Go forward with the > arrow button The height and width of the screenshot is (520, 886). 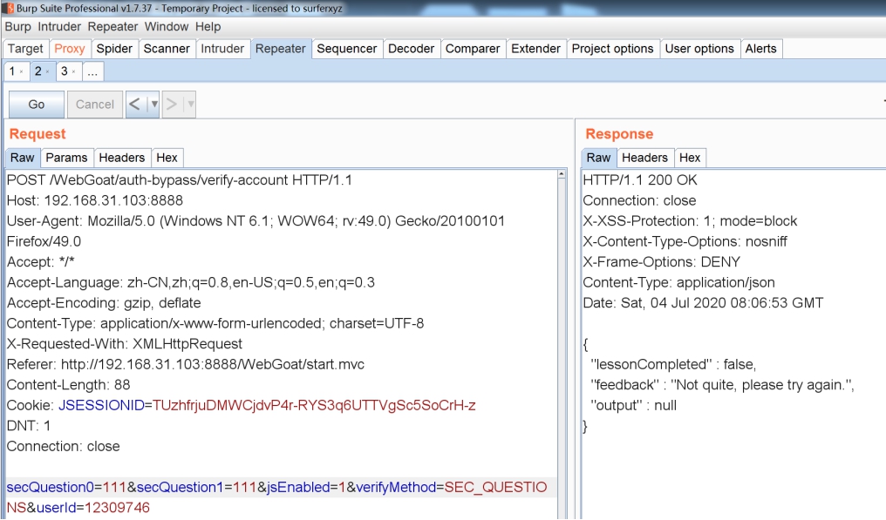point(172,105)
